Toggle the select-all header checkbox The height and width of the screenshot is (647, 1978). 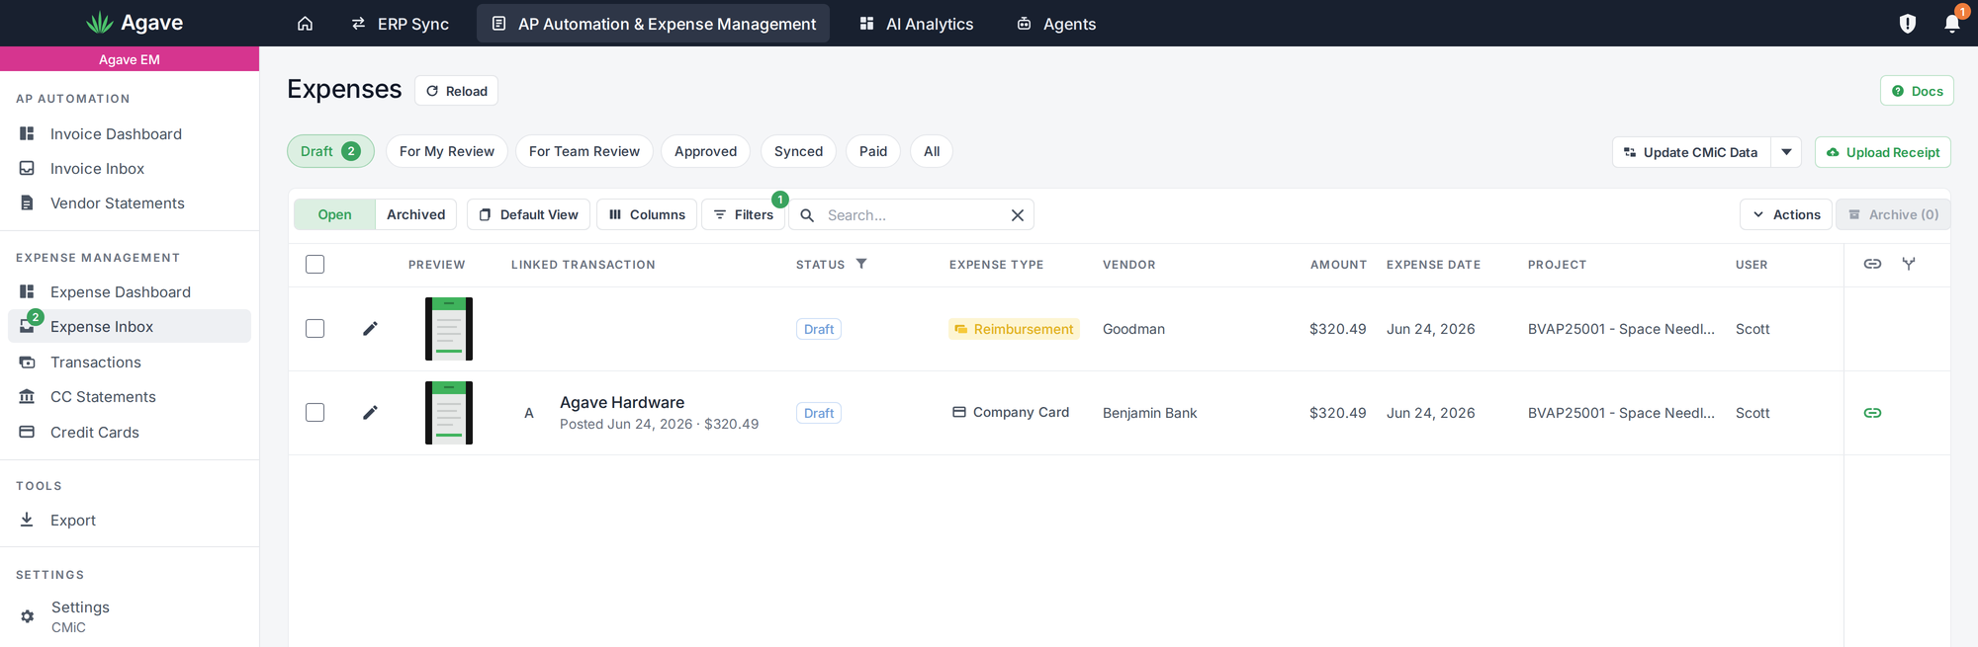pos(315,264)
